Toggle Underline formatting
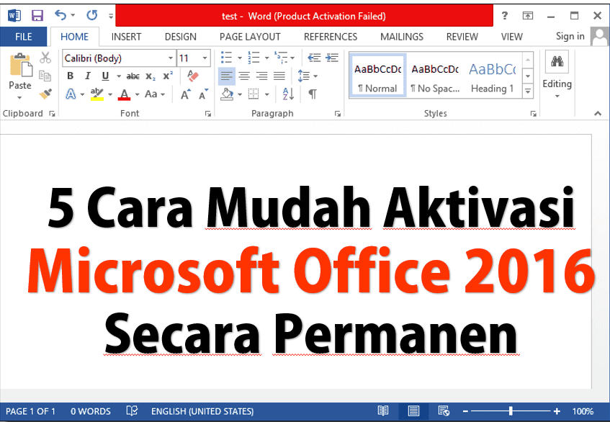Viewport: 610px width, 422px height. [x=105, y=76]
